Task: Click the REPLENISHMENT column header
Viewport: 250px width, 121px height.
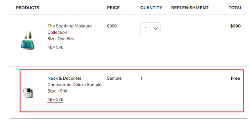Action: click(190, 8)
